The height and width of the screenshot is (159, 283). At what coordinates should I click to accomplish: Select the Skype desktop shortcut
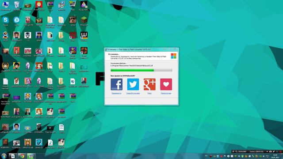[x=6, y=21]
